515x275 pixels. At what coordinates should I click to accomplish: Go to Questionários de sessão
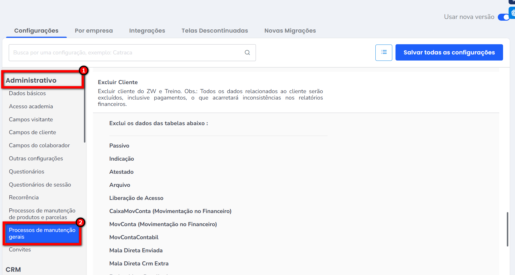coord(40,185)
